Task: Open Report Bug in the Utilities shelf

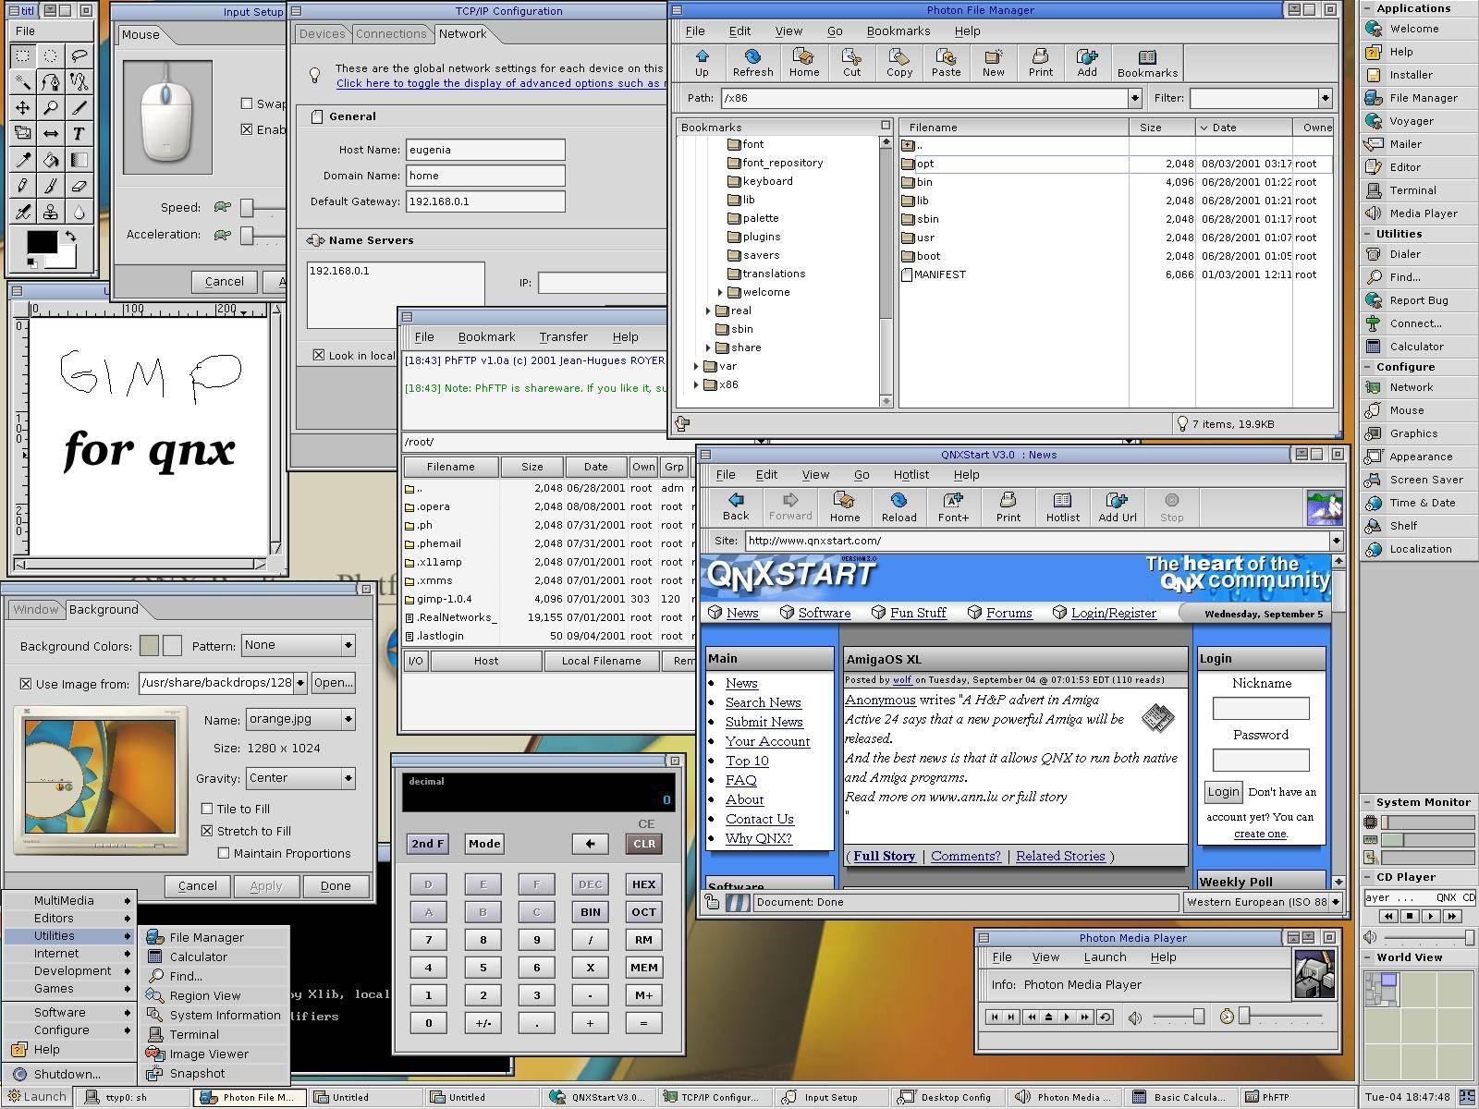Action: (1419, 300)
